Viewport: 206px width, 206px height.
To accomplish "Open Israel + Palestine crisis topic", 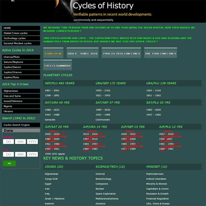I will 55,199.
